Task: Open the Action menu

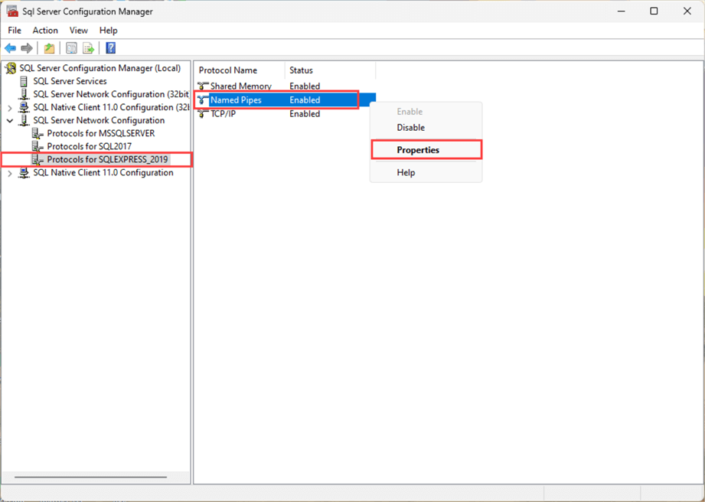Action: coord(45,30)
